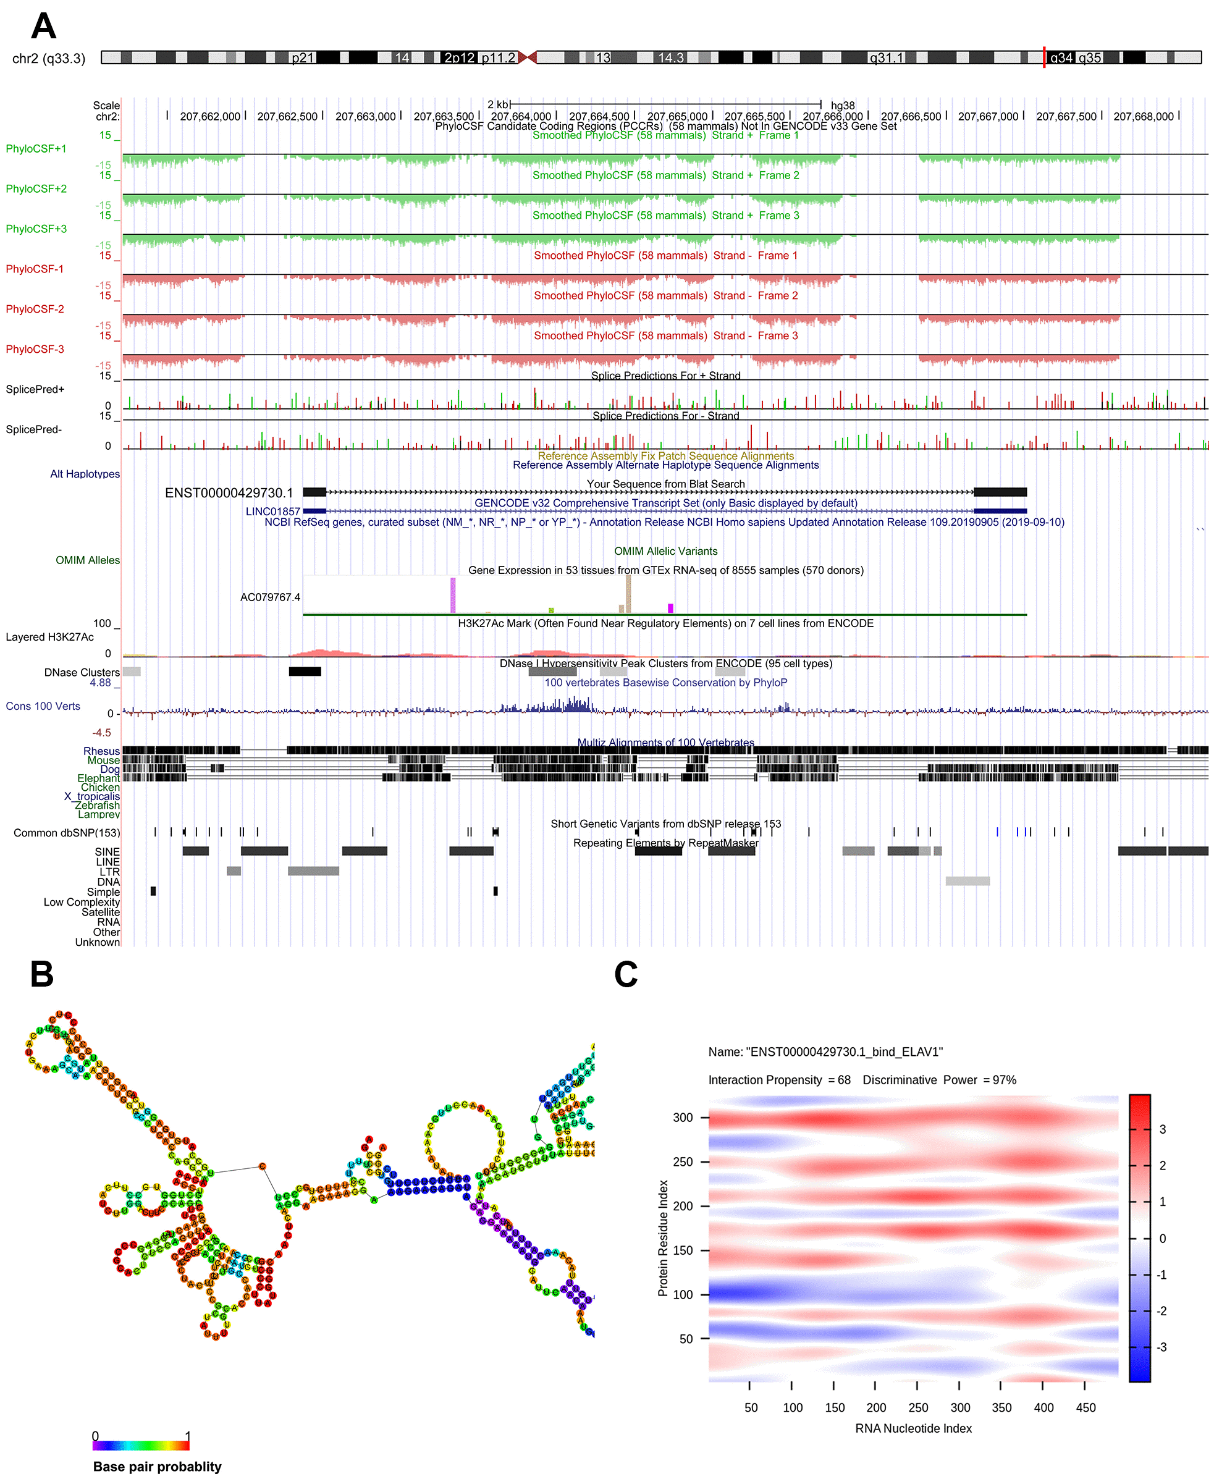
Task: Click the 100 vertebrates Basewise Conservation title
Action: 666,683
